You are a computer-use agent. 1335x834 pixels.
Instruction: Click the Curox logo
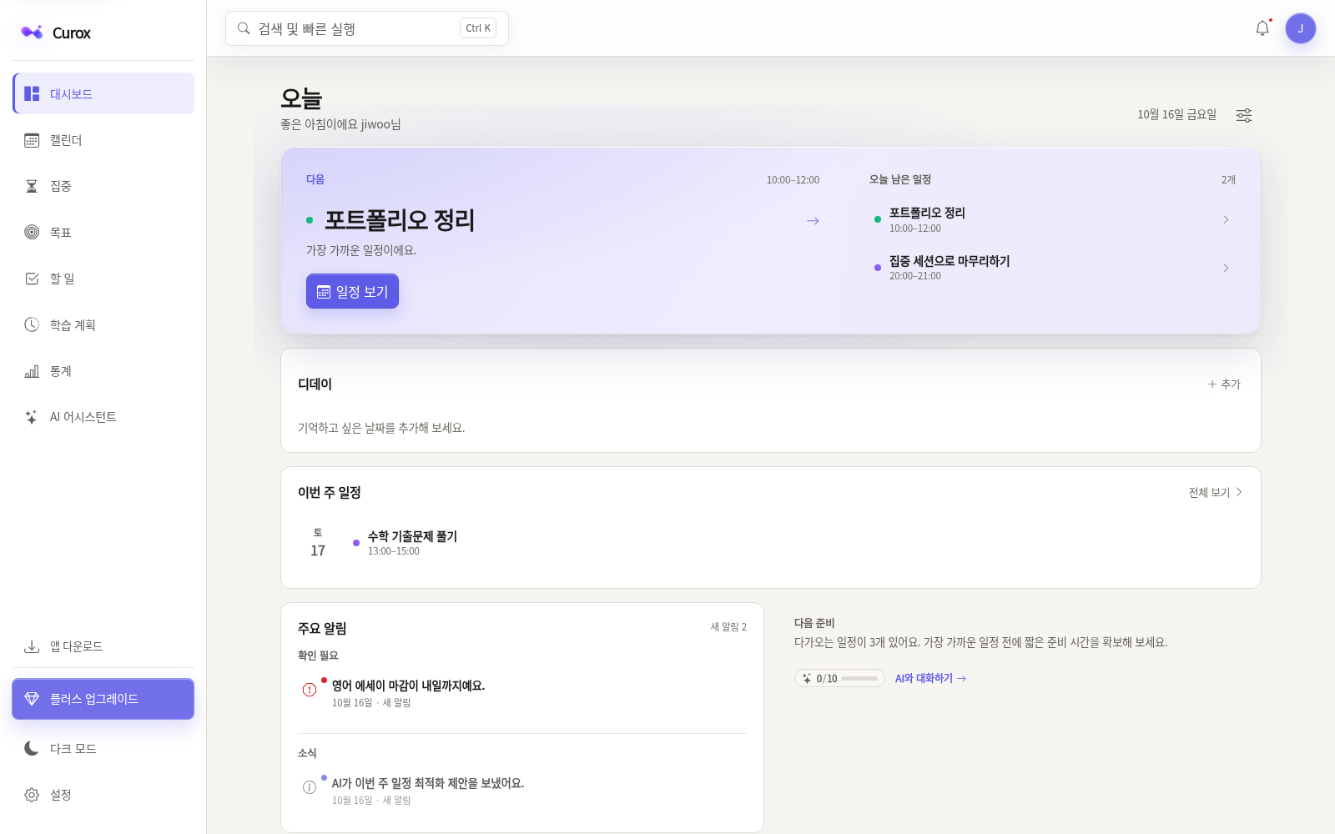click(56, 33)
